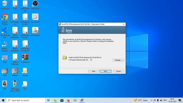Close the Java Destination Folder dialog

point(124,24)
